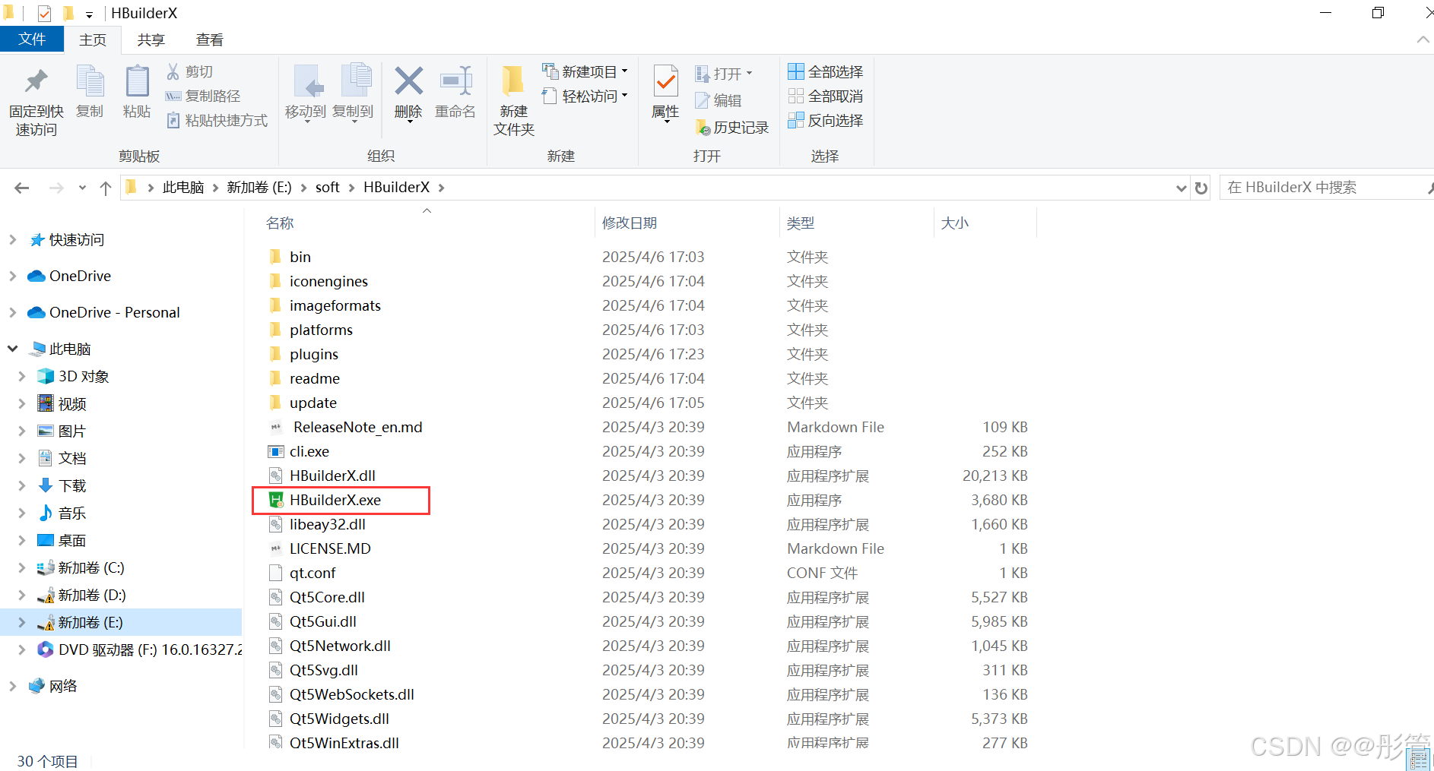Select the qt.conf file
This screenshot has width=1434, height=771.
(x=312, y=573)
